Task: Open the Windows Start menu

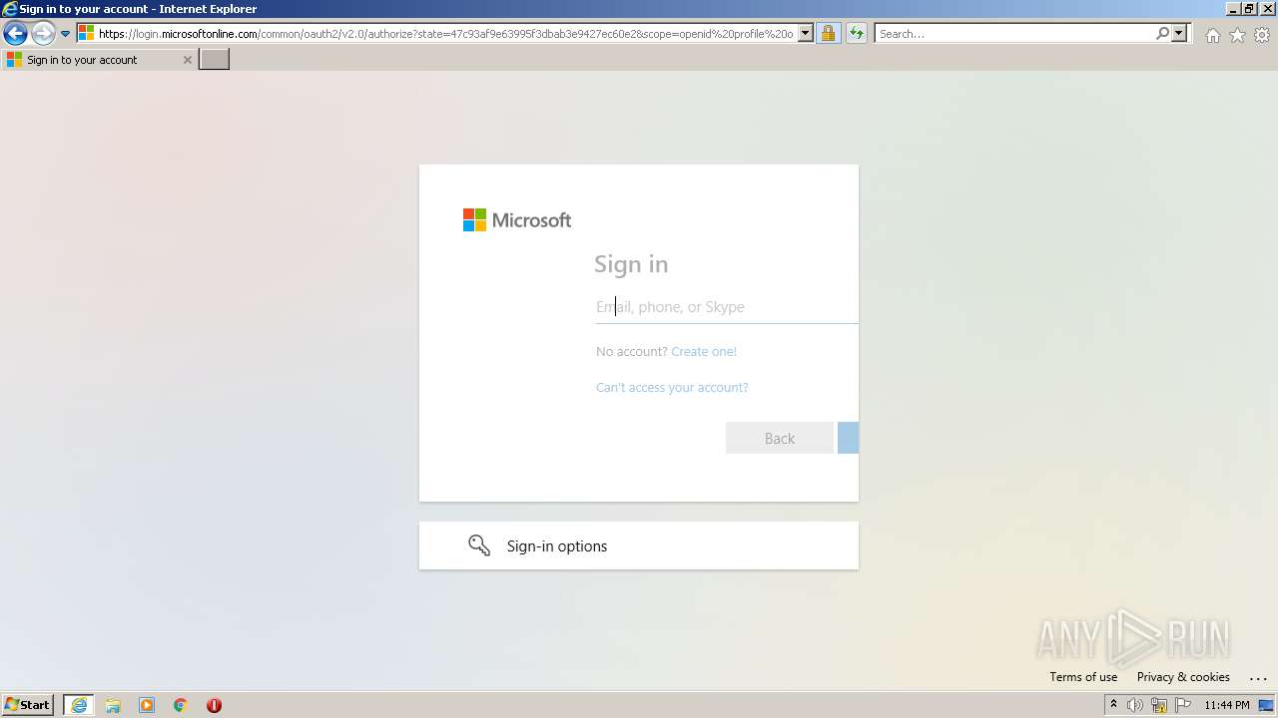Action: point(28,705)
